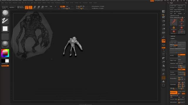Screen dimensions: 188x105
Task: Click the Scale transform button in top shelf
Action: [38, 7]
